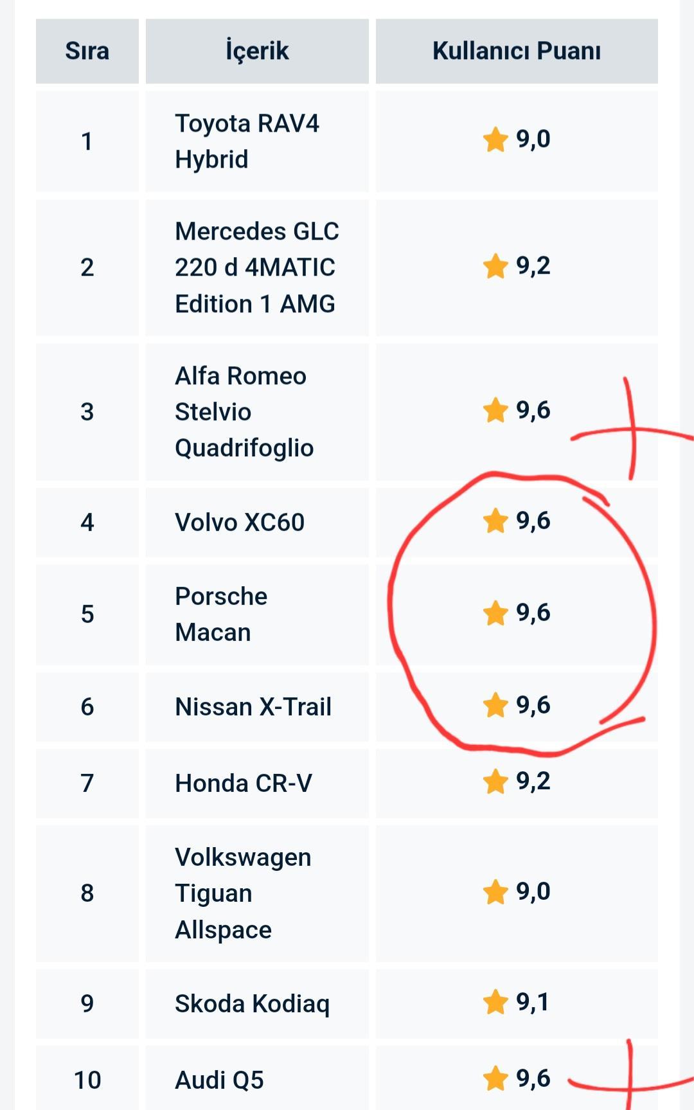Image resolution: width=694 pixels, height=1110 pixels.
Task: Click the İçerik column header
Action: coord(257,51)
